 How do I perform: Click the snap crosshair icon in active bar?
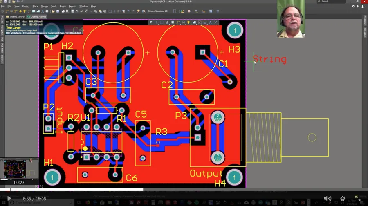pos(156,22)
